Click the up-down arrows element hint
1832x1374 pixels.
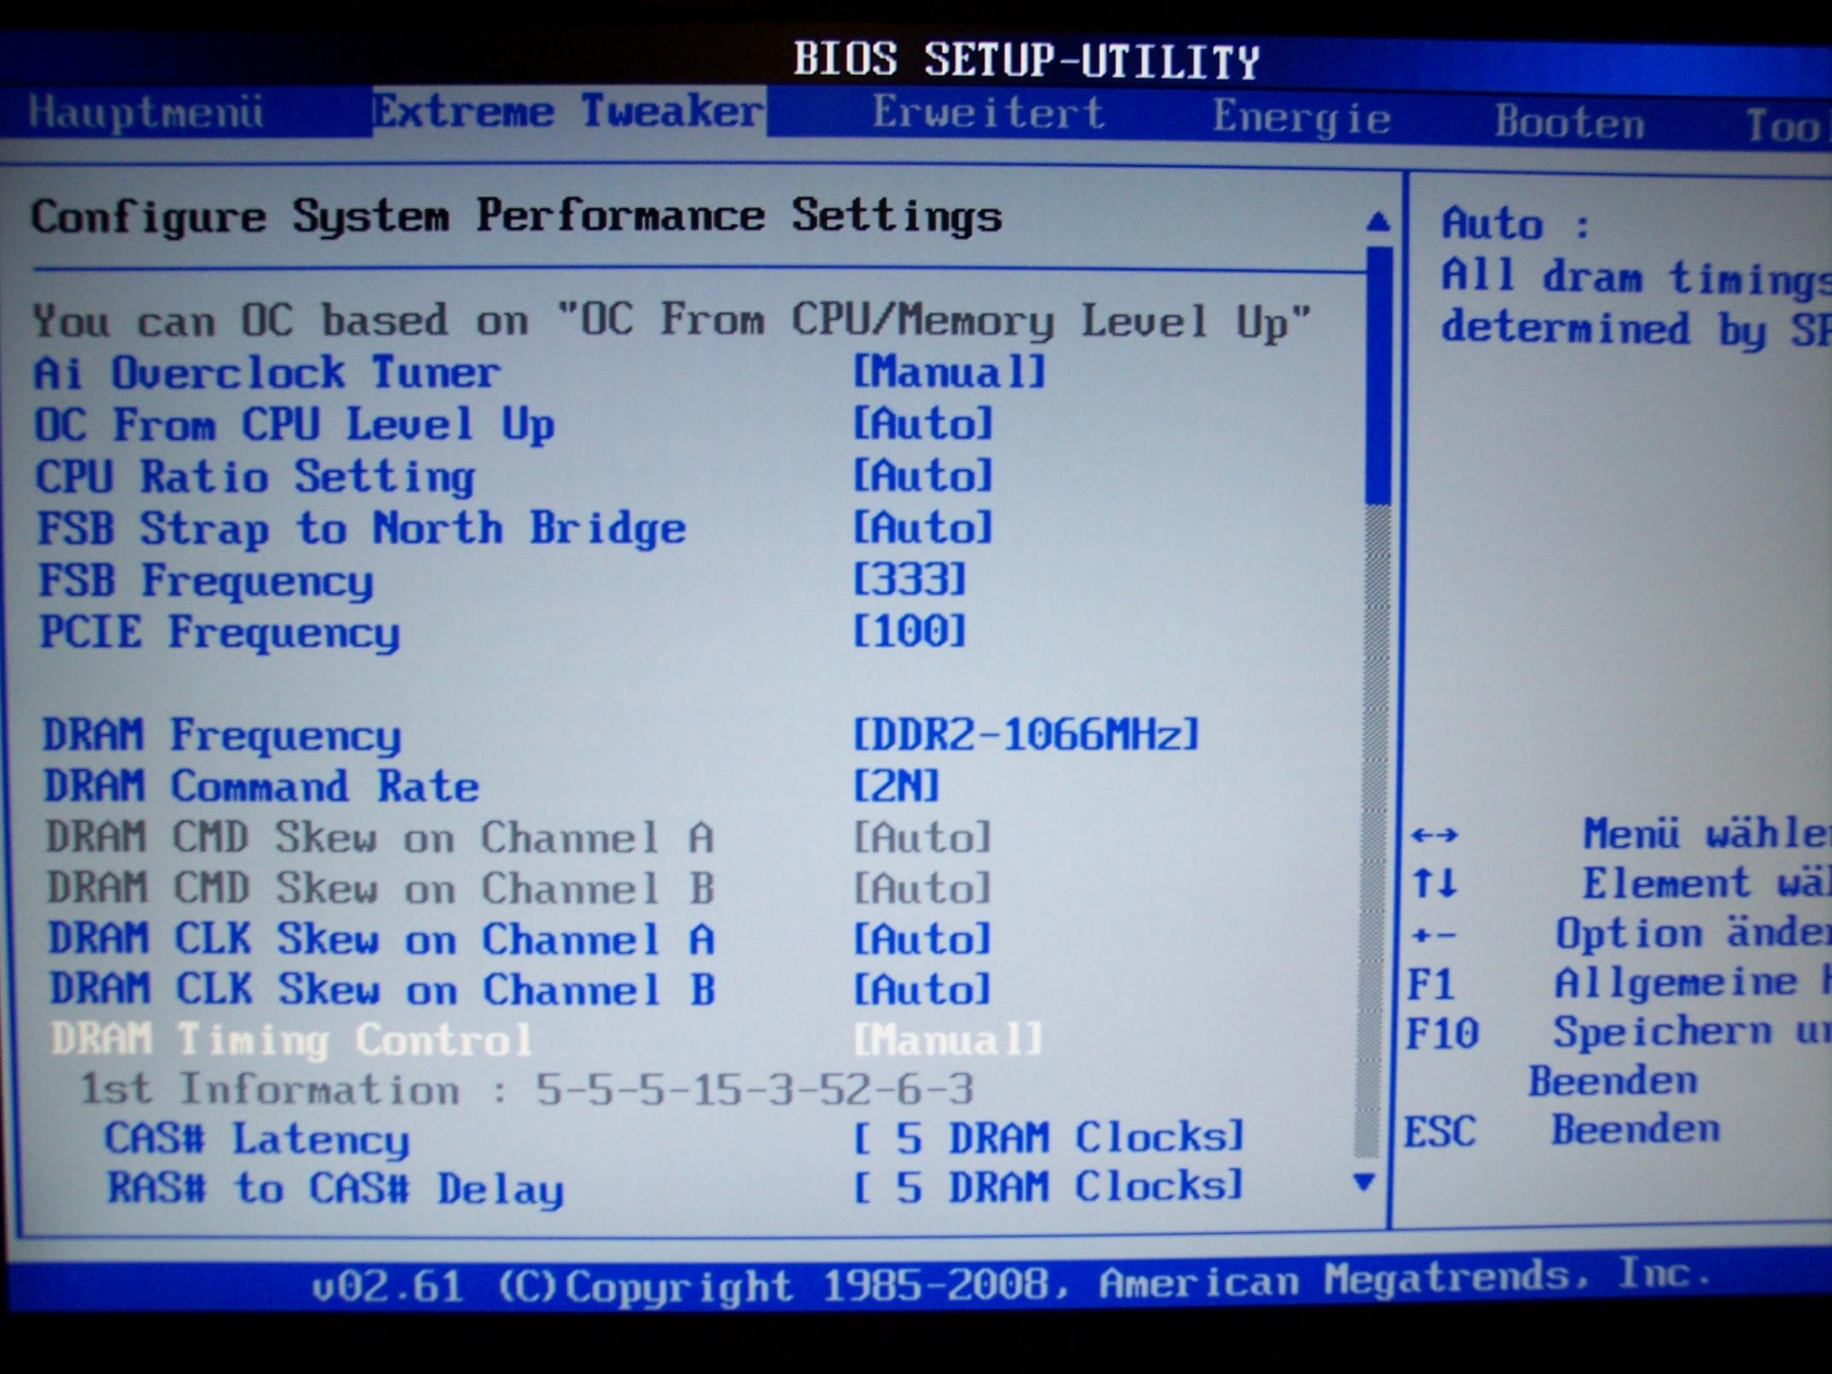point(1435,884)
